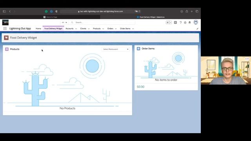Click the blue browser extension icon
The width and height of the screenshot is (251, 141).
51,11
